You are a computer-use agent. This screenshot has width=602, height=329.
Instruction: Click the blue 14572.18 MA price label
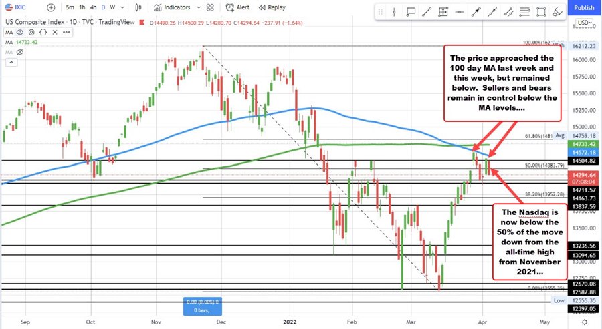coord(584,152)
